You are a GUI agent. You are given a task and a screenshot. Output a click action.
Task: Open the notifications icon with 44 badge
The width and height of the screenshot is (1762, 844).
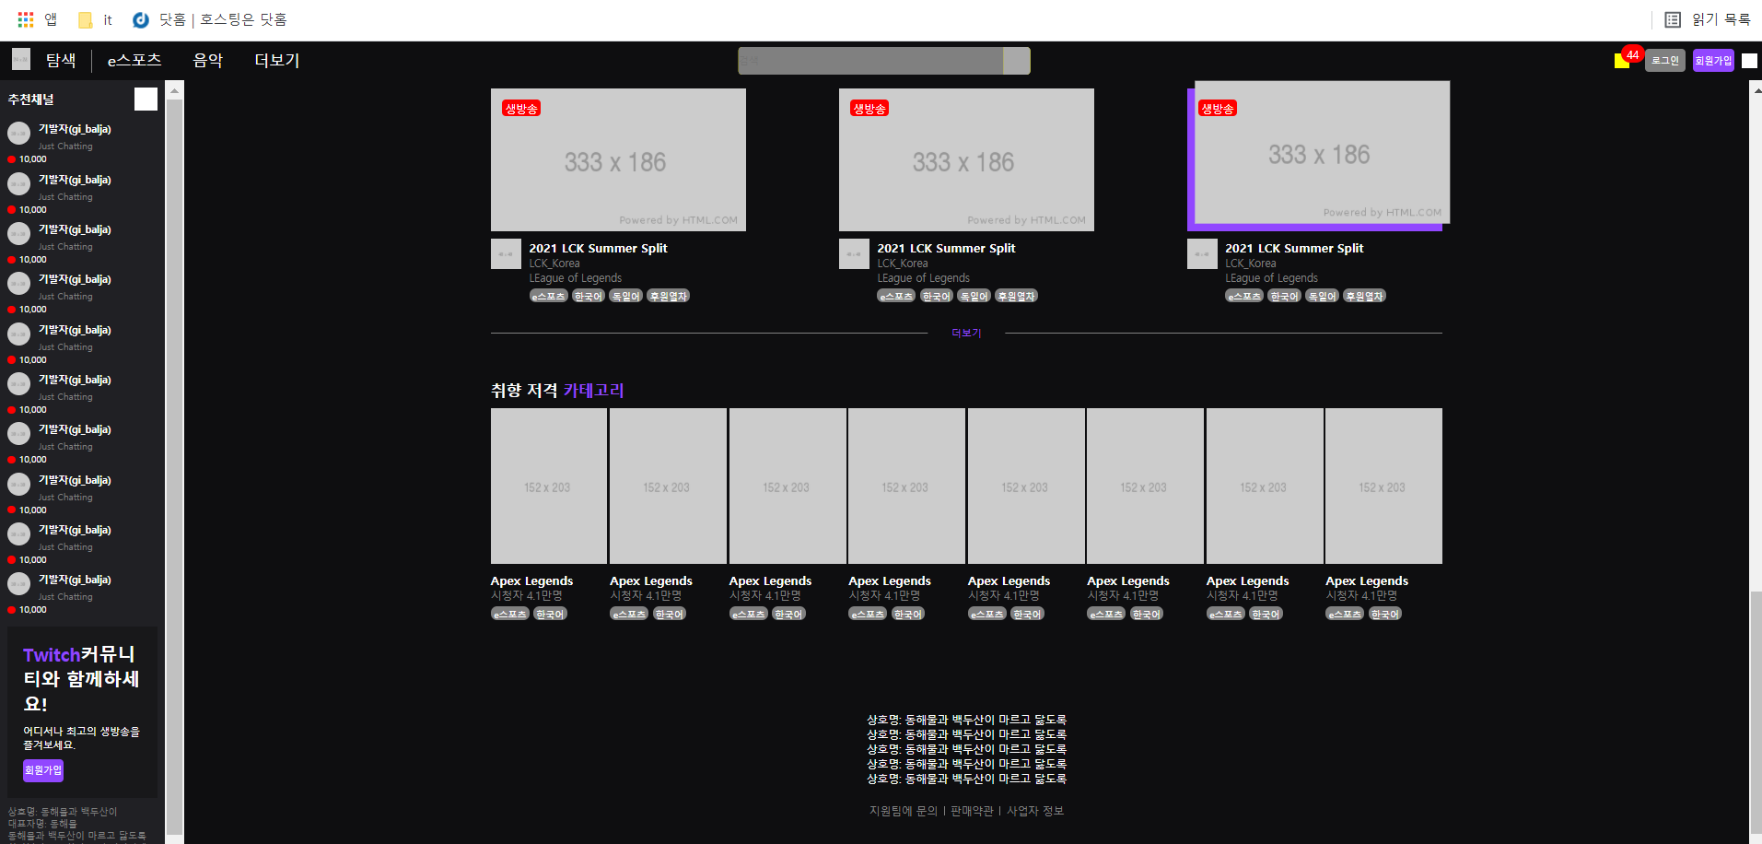pos(1623,60)
